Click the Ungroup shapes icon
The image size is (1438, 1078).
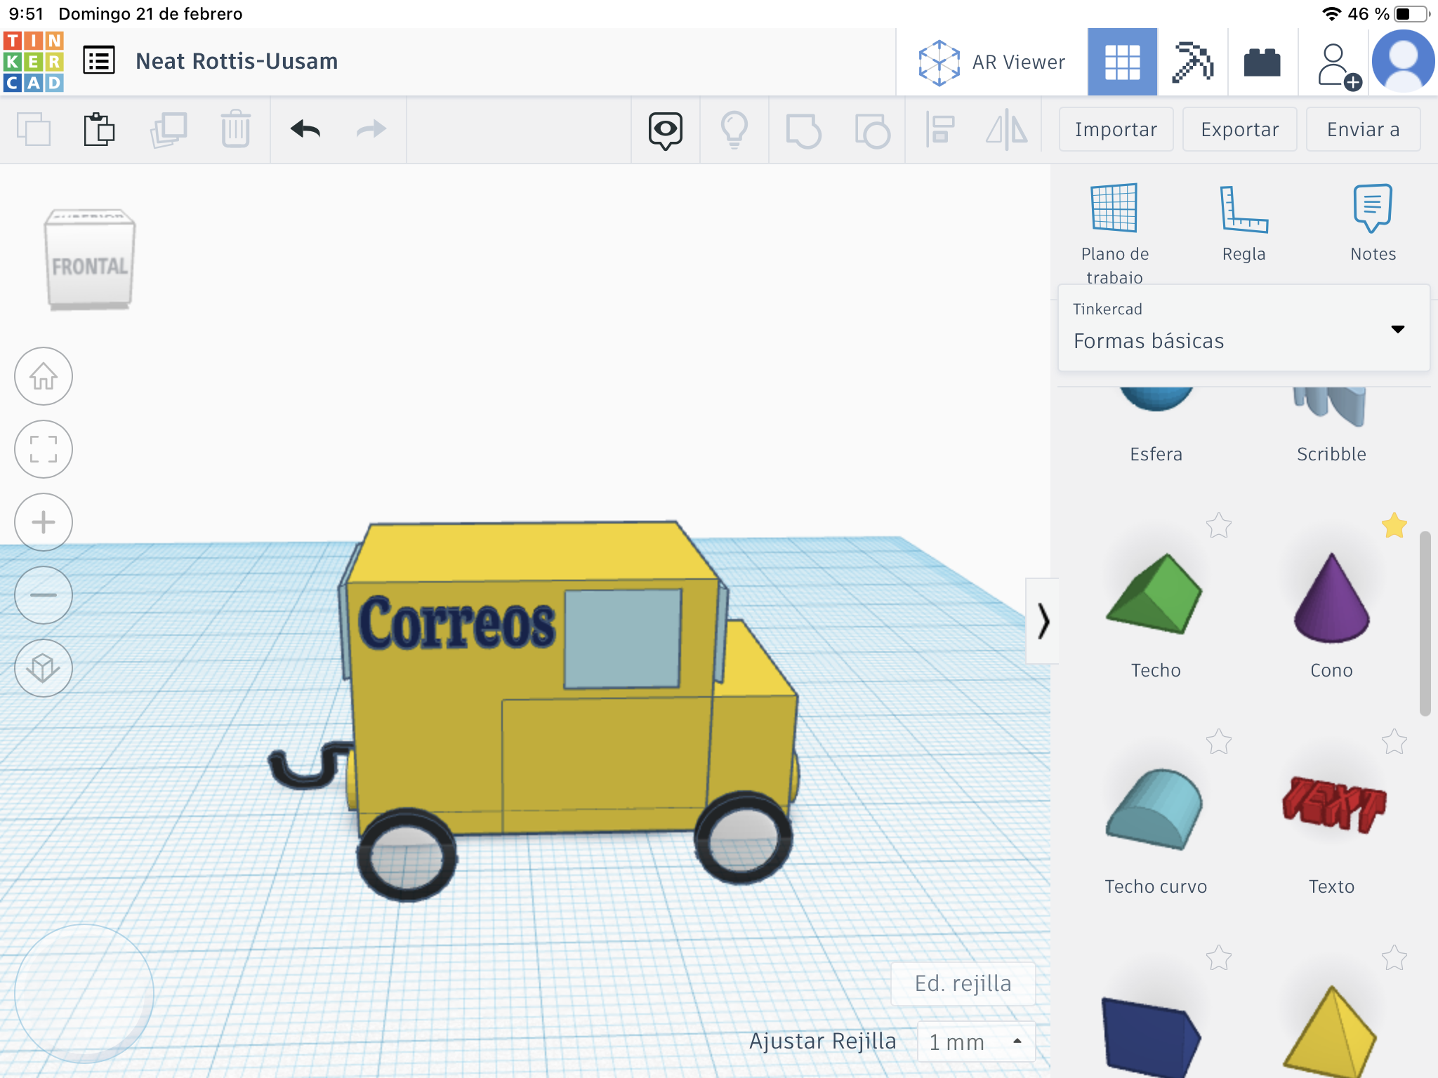(872, 131)
